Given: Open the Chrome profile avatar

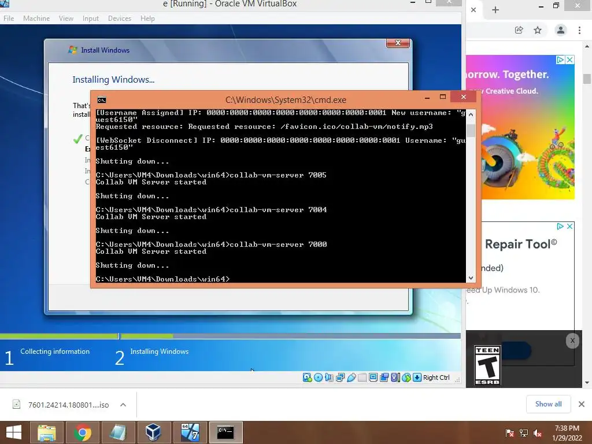Looking at the screenshot, I should pos(561,30).
